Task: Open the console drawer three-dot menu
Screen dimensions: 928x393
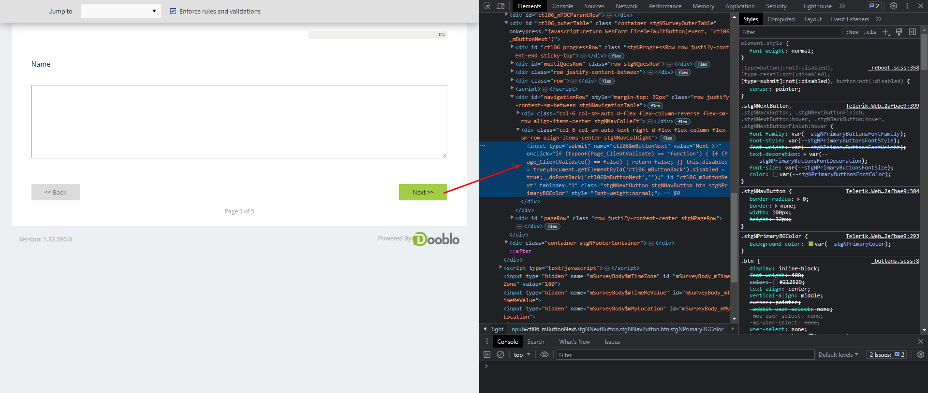Action: point(487,341)
